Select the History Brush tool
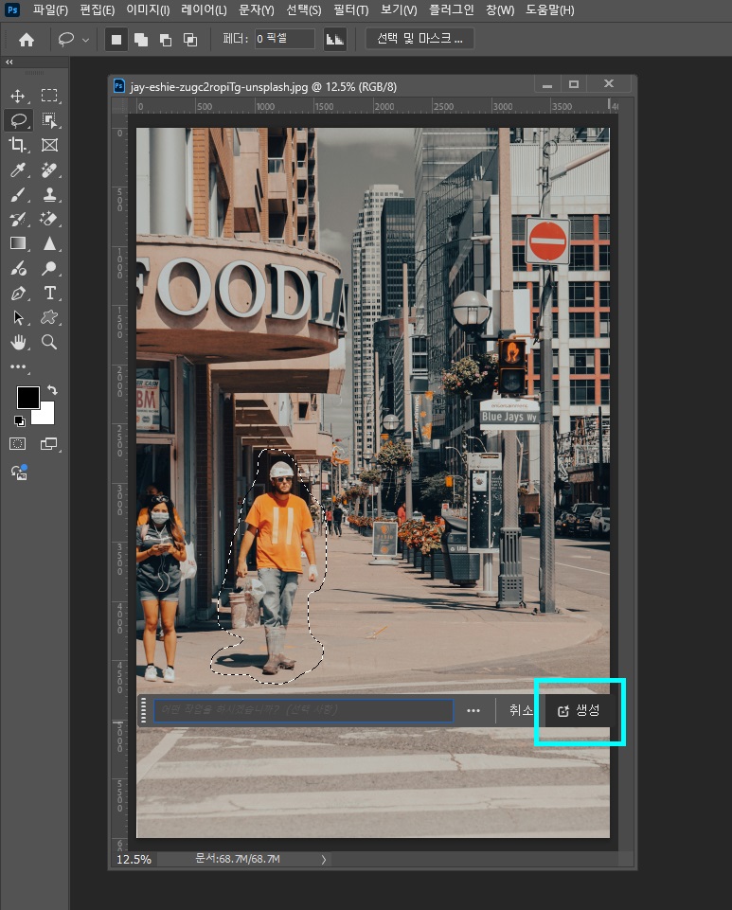 18,219
